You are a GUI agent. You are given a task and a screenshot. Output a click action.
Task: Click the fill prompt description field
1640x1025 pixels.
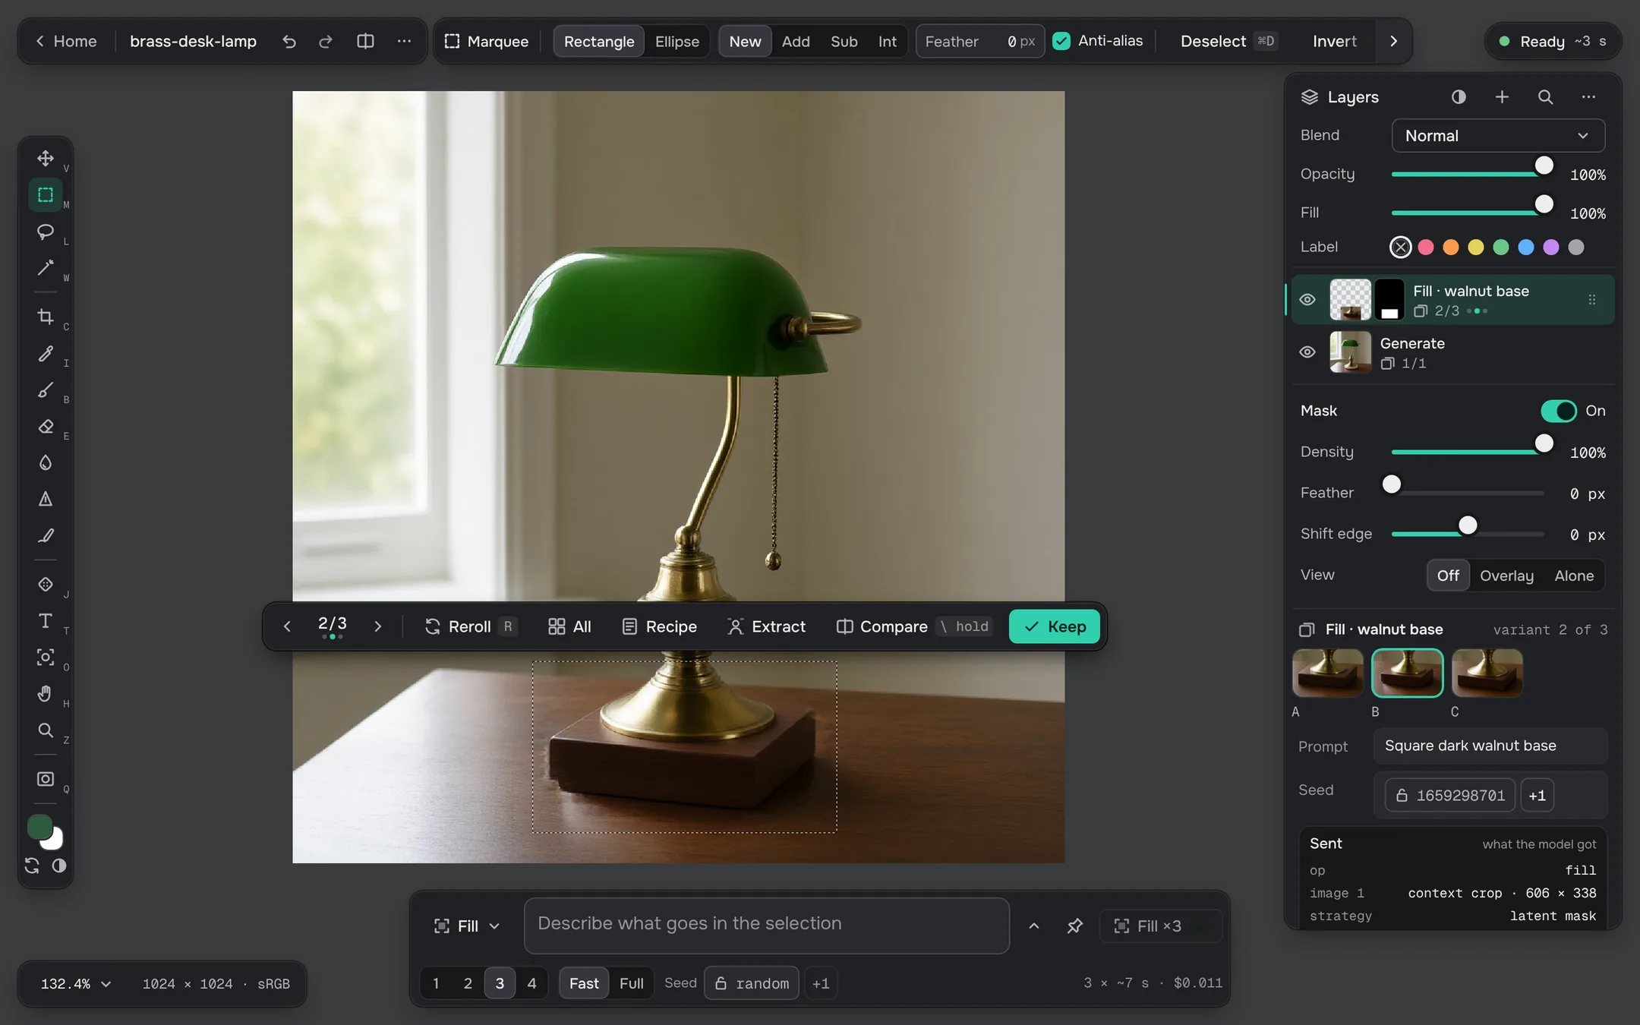[766, 926]
